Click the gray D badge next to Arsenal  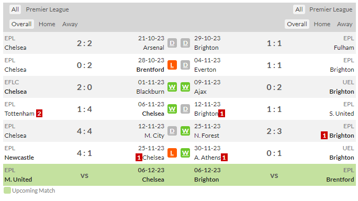pyautogui.click(x=172, y=43)
